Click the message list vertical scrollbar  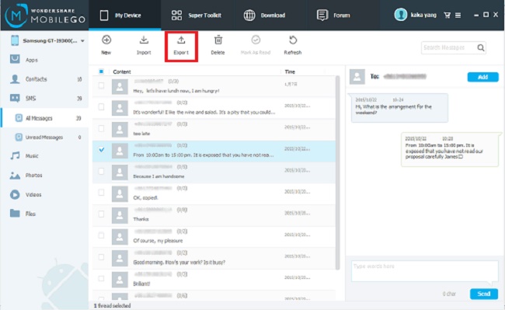click(337, 172)
